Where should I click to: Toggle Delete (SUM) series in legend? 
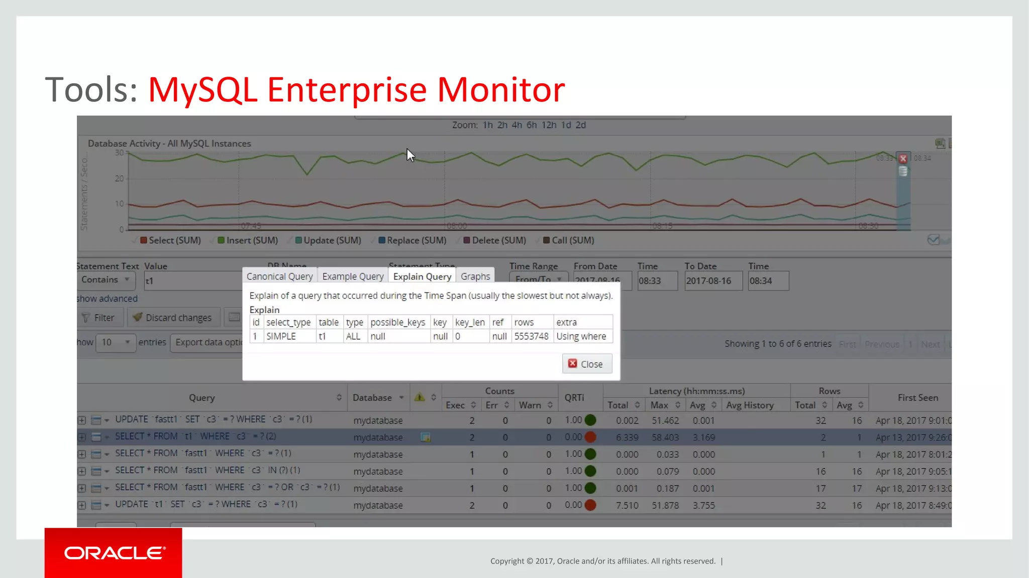pos(494,240)
